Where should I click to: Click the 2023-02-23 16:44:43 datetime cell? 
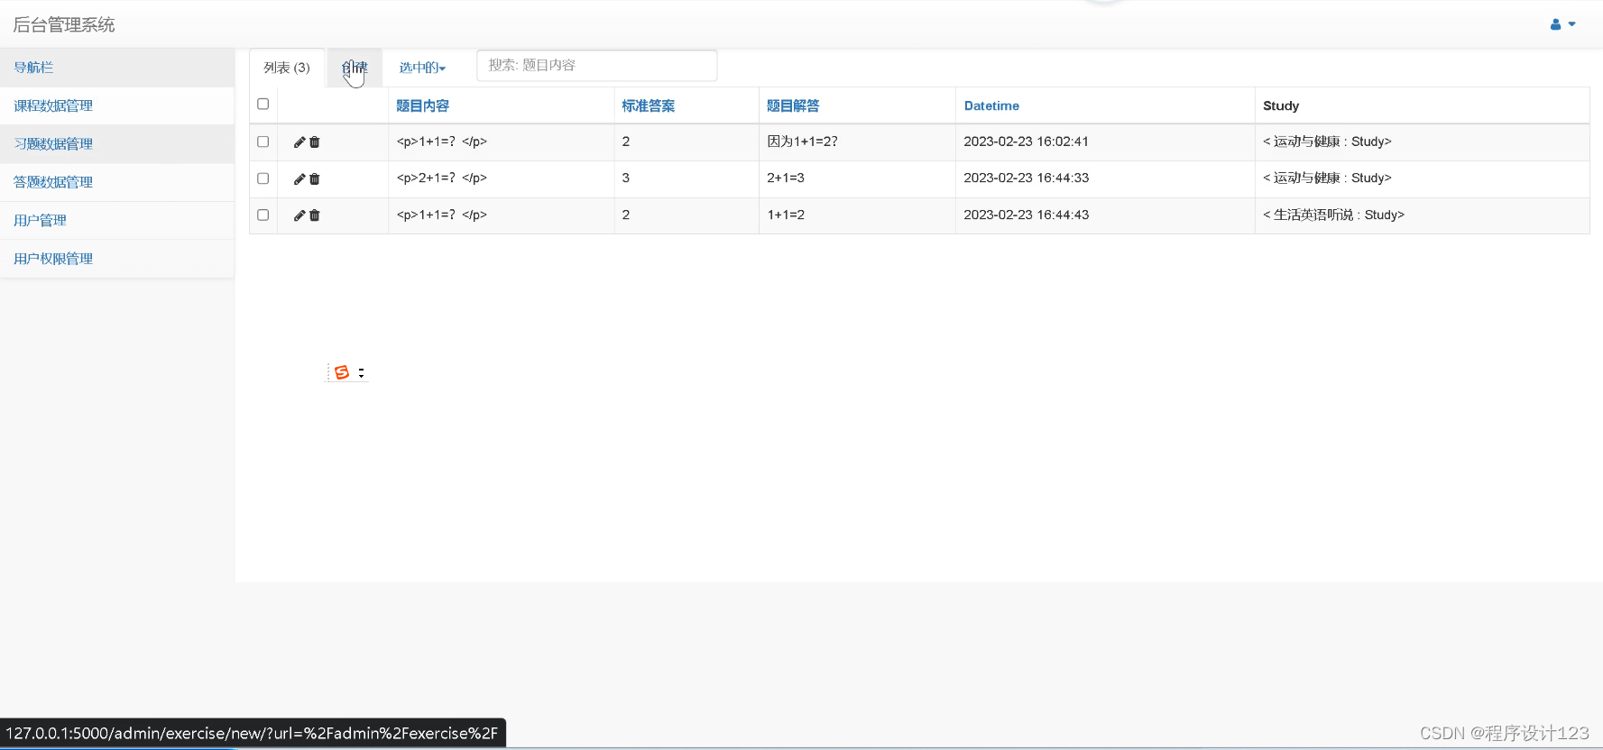tap(1105, 215)
